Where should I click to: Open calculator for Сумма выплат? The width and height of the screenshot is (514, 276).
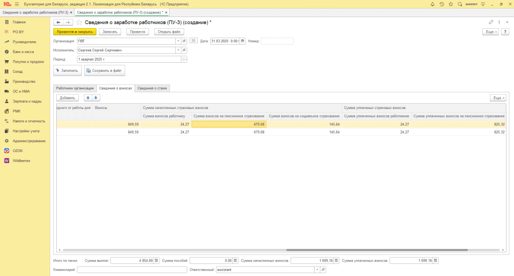pos(157,260)
